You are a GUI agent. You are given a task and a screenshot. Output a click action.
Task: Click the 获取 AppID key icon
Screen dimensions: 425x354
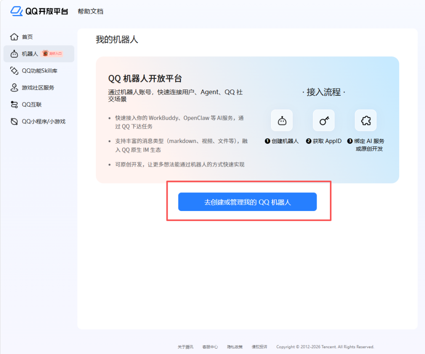(x=324, y=121)
